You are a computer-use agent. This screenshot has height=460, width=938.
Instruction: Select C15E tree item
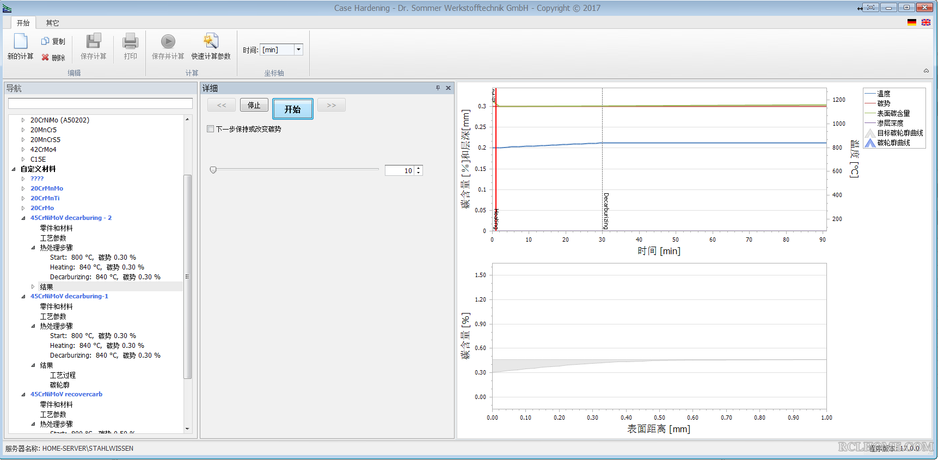pos(38,159)
